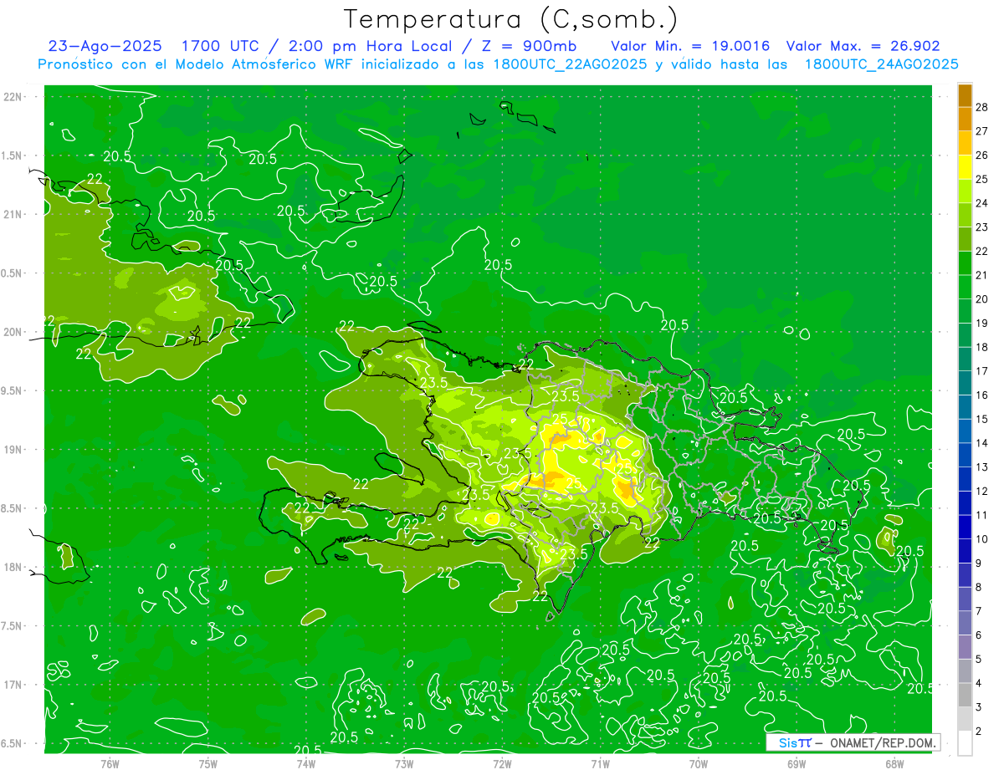Click the "72W" longitude axis label
This screenshot has height=775, width=1004.
(x=502, y=763)
